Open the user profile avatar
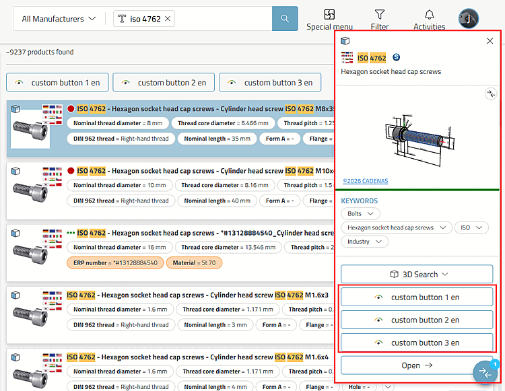This screenshot has height=391, width=505. pyautogui.click(x=469, y=19)
